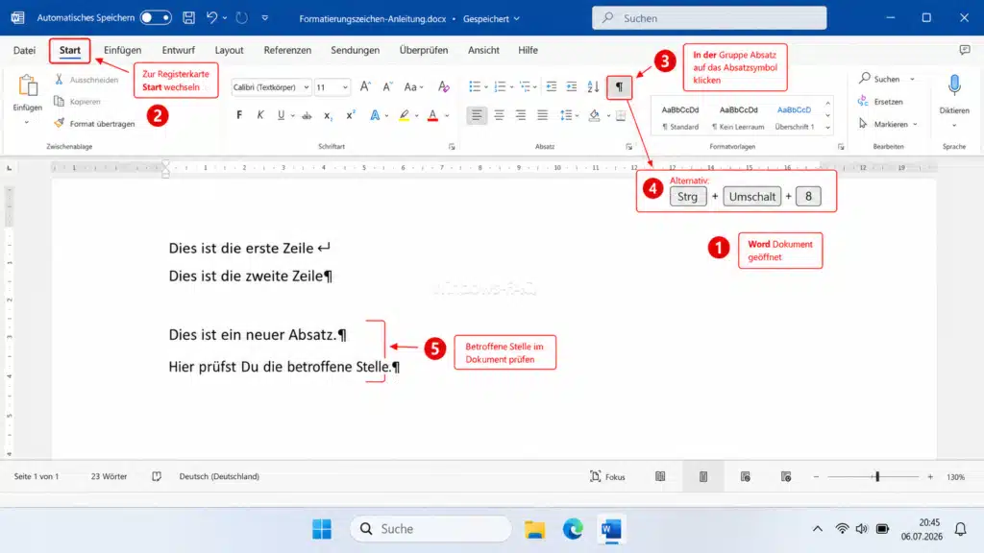This screenshot has width=984, height=553.
Task: Click the align left icon
Action: [477, 115]
